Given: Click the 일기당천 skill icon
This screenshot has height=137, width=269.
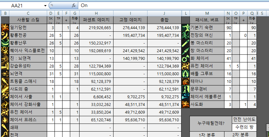Looking at the screenshot, I should pyautogui.click(x=5, y=28).
